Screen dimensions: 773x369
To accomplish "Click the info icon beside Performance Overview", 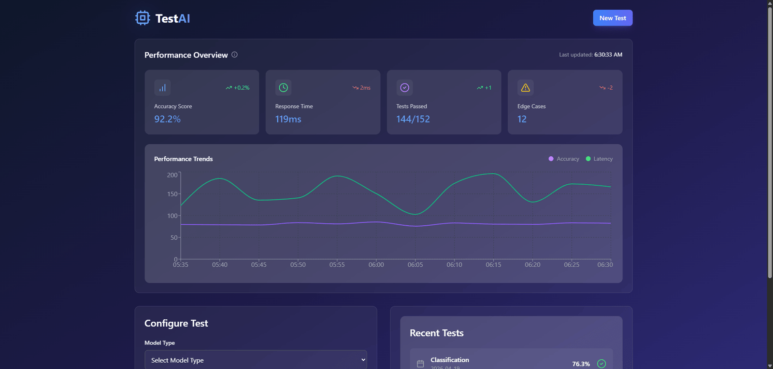I will point(234,55).
